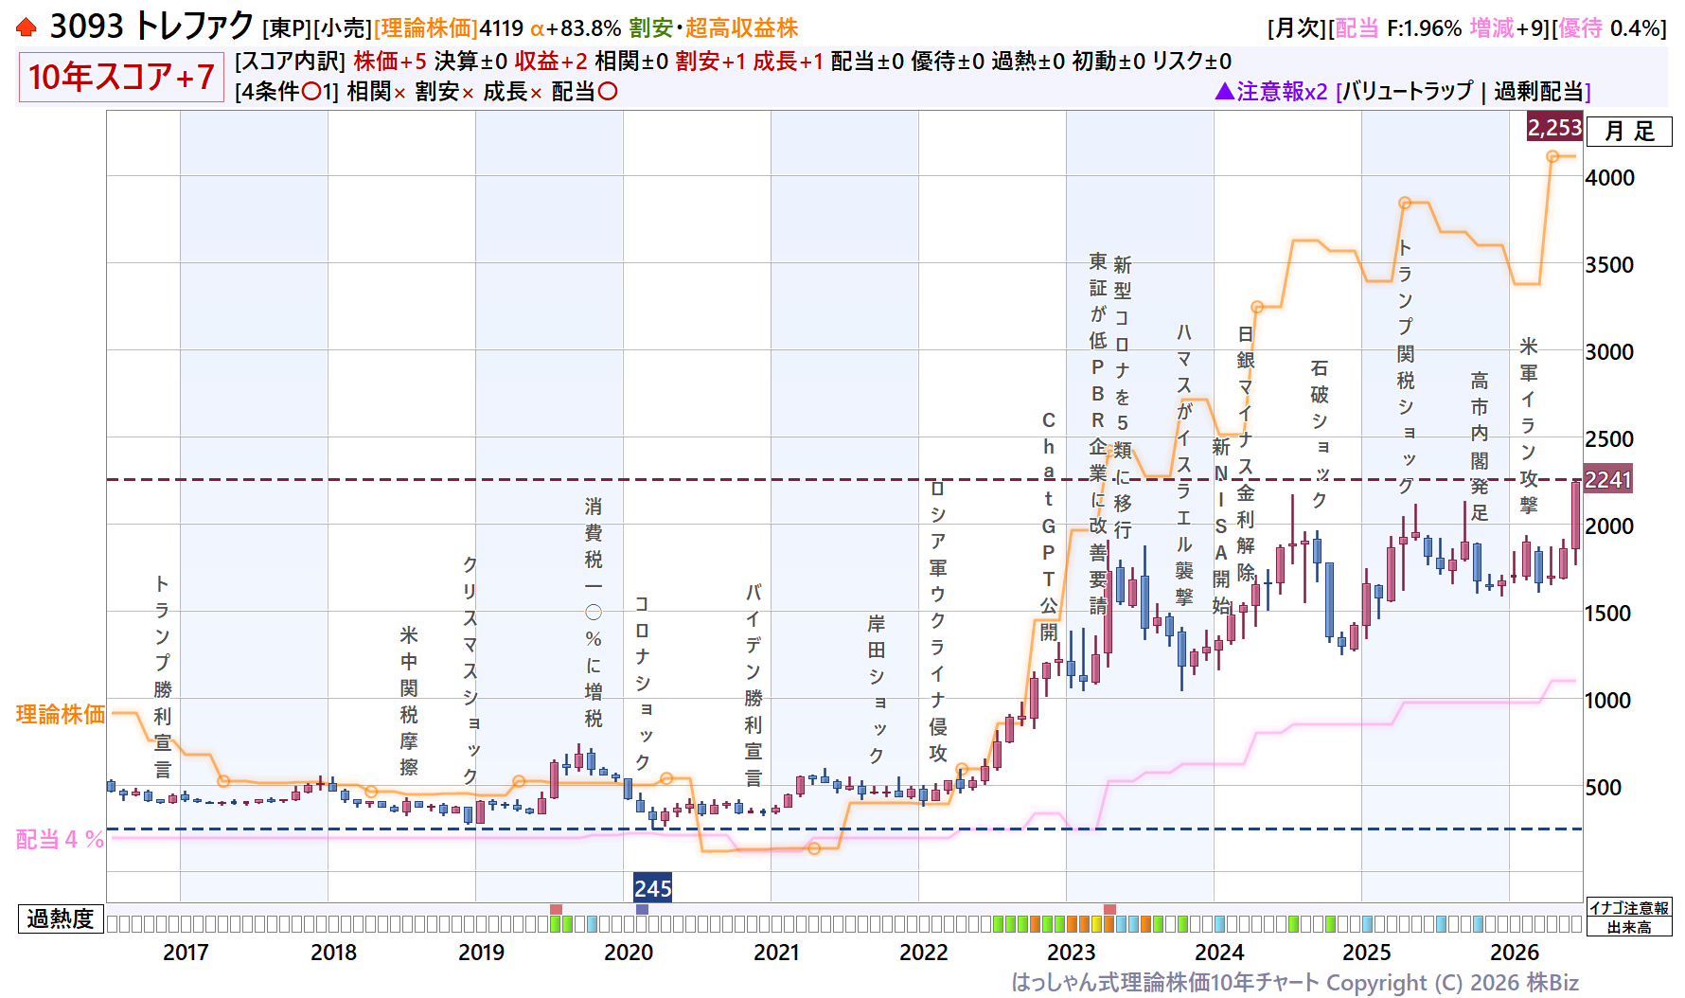
Task: Click the stock name 3093 トレファク
Action: 151,27
